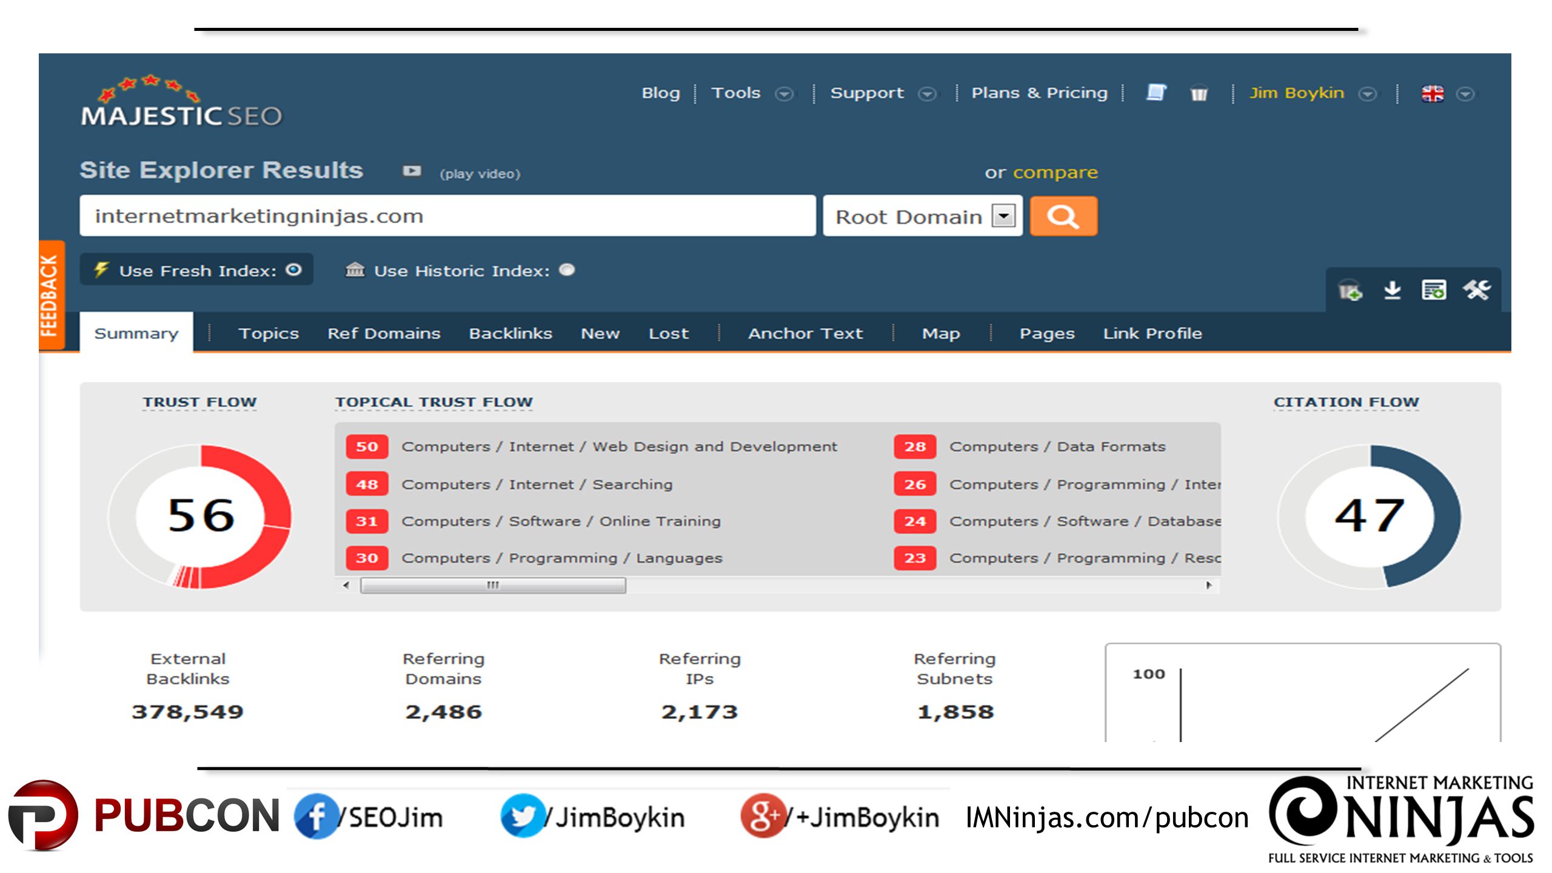Click the scrollbar right arrow
1552x873 pixels.
[x=1209, y=585]
